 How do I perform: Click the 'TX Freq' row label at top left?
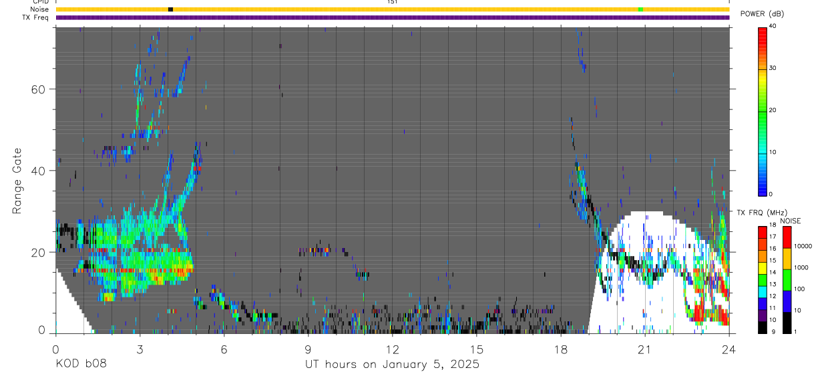tap(37, 17)
